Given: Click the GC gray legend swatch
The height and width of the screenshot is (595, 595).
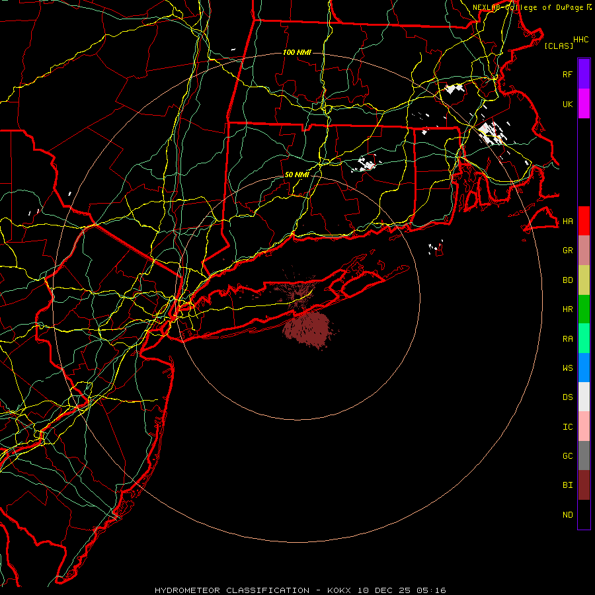Looking at the screenshot, I should [x=584, y=456].
